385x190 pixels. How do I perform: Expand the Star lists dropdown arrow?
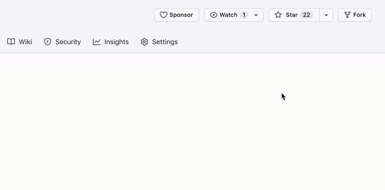coord(326,15)
